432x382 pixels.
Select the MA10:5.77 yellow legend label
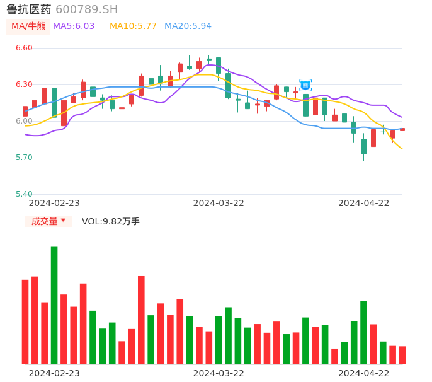(x=133, y=26)
